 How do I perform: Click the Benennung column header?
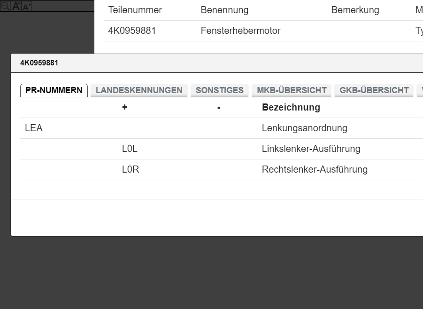[x=224, y=10]
